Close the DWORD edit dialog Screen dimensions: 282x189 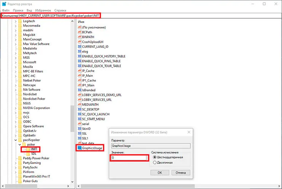pos(189,132)
